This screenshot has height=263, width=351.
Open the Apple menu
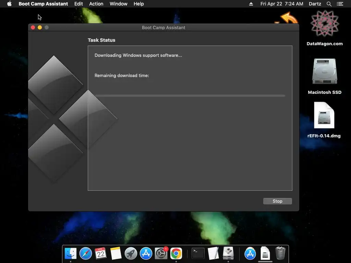[x=9, y=4]
